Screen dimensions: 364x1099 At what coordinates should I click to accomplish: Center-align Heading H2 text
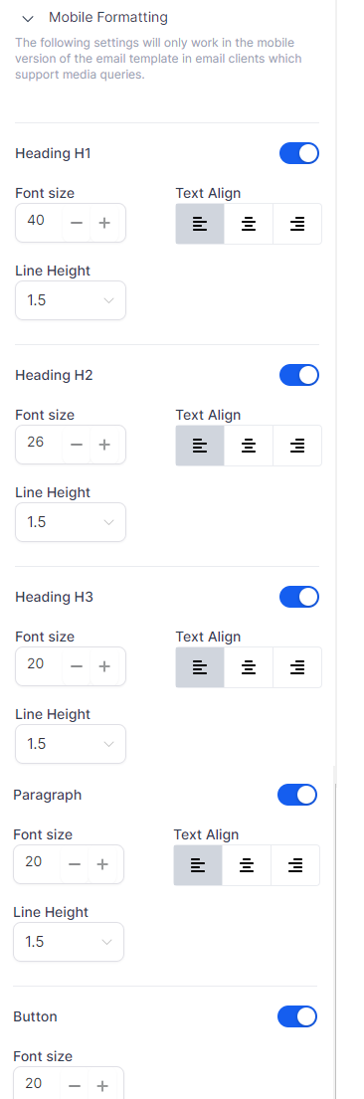(249, 445)
